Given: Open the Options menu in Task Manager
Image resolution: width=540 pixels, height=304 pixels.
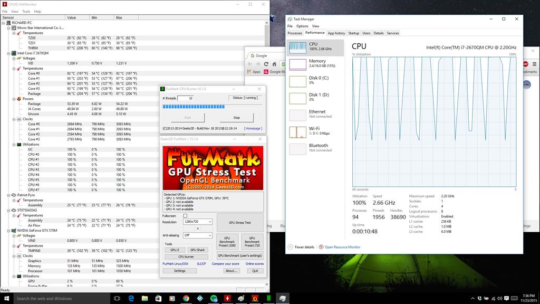Looking at the screenshot, I should 302,26.
